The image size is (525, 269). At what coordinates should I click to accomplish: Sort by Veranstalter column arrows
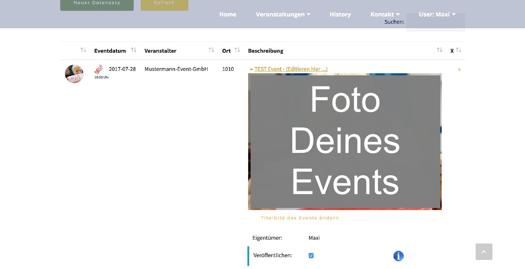click(x=211, y=50)
